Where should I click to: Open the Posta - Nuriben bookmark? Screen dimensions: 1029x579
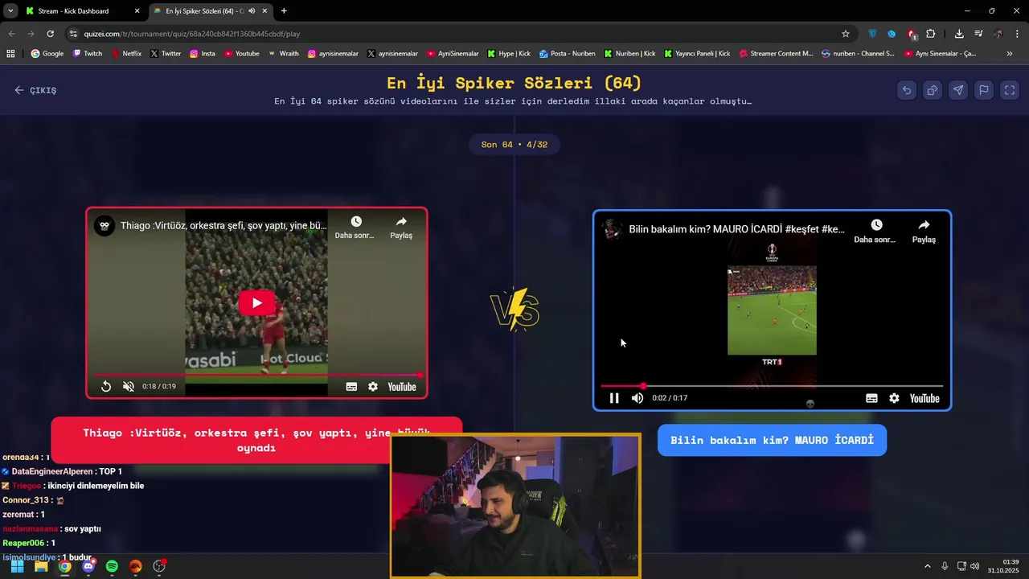(x=567, y=54)
